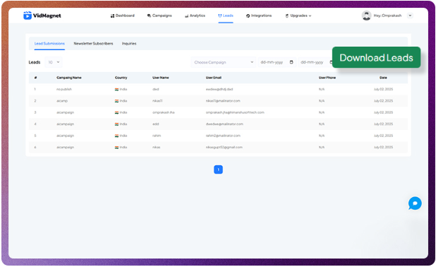Click the first dd-mm-yyyy date field

tap(277, 62)
